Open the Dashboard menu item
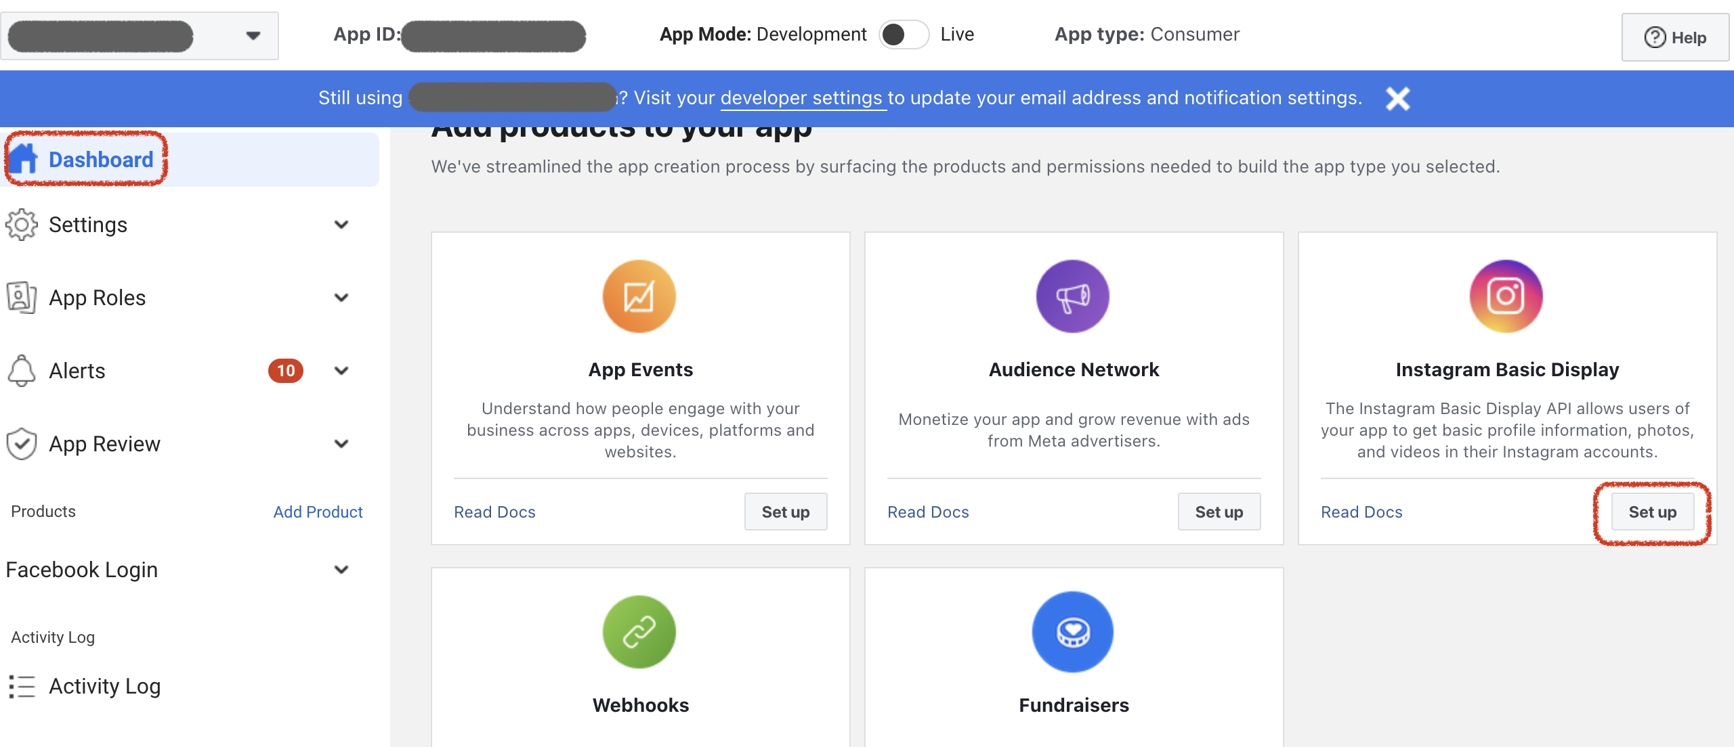 pyautogui.click(x=190, y=160)
